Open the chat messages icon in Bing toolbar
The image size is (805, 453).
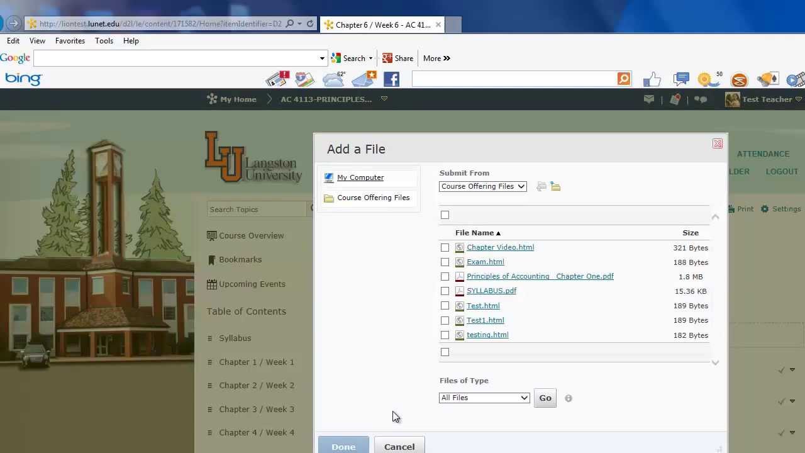pyautogui.click(x=681, y=79)
